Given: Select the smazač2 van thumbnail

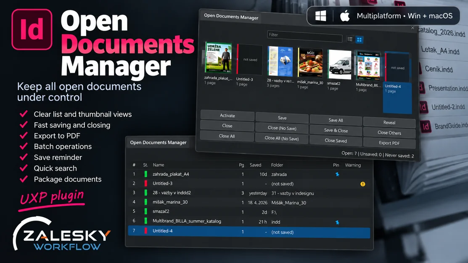Looking at the screenshot, I should 339,64.
